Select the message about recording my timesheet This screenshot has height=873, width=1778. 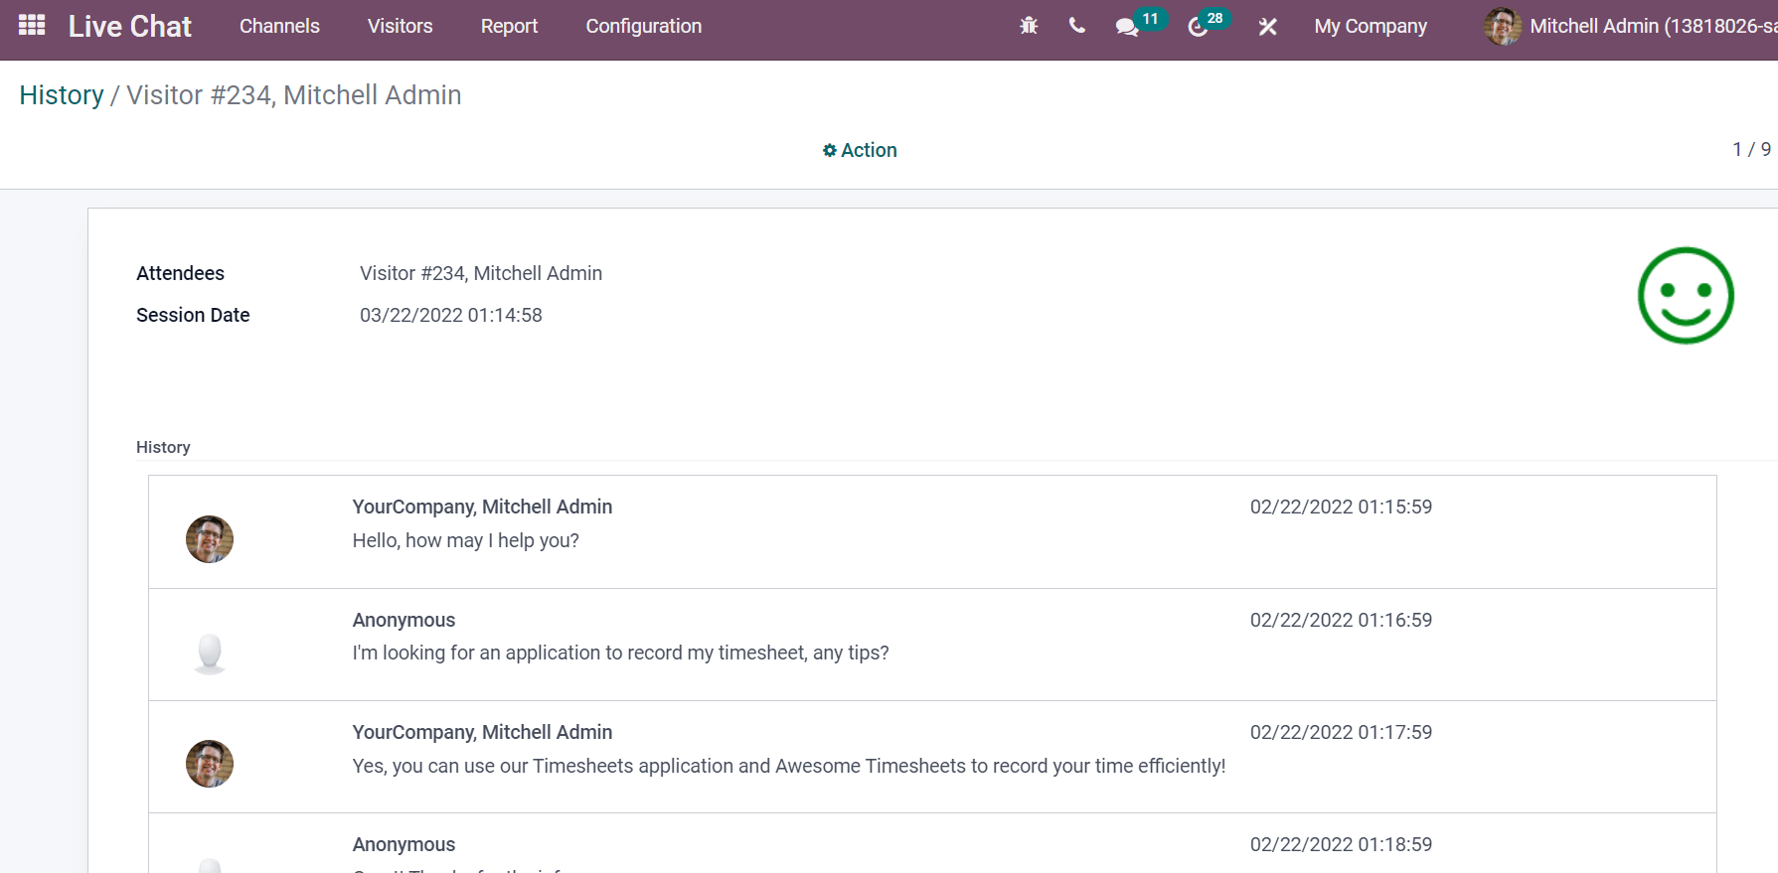[620, 653]
